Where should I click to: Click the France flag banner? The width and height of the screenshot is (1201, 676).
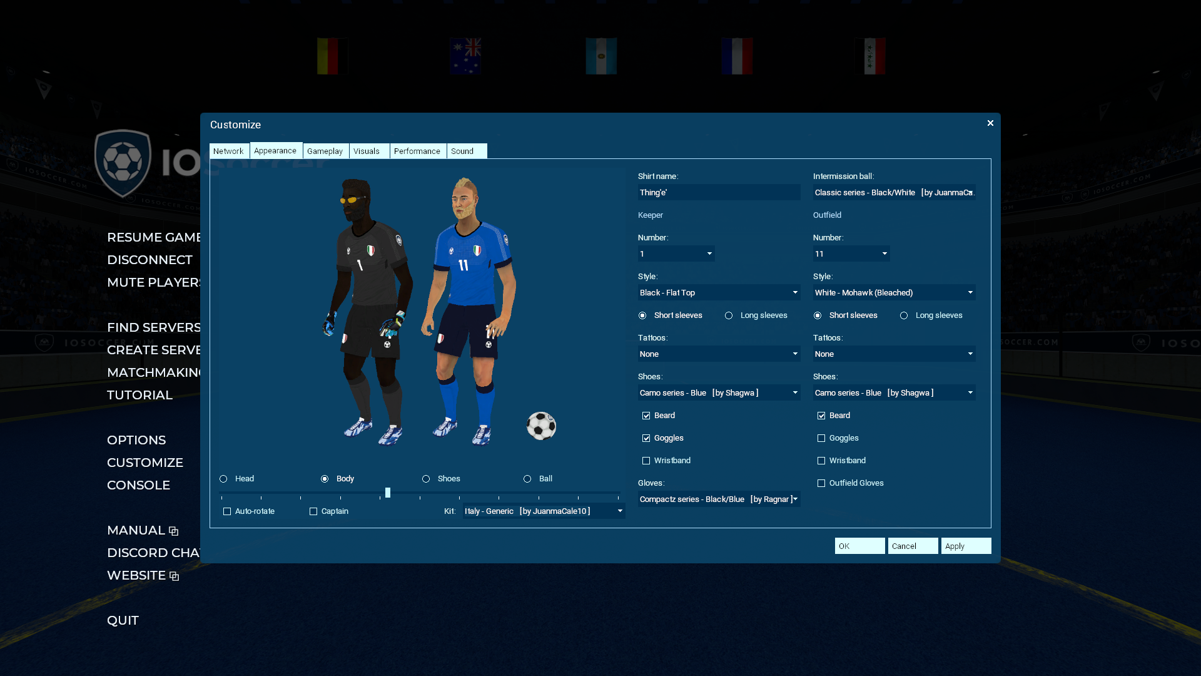[x=737, y=56]
